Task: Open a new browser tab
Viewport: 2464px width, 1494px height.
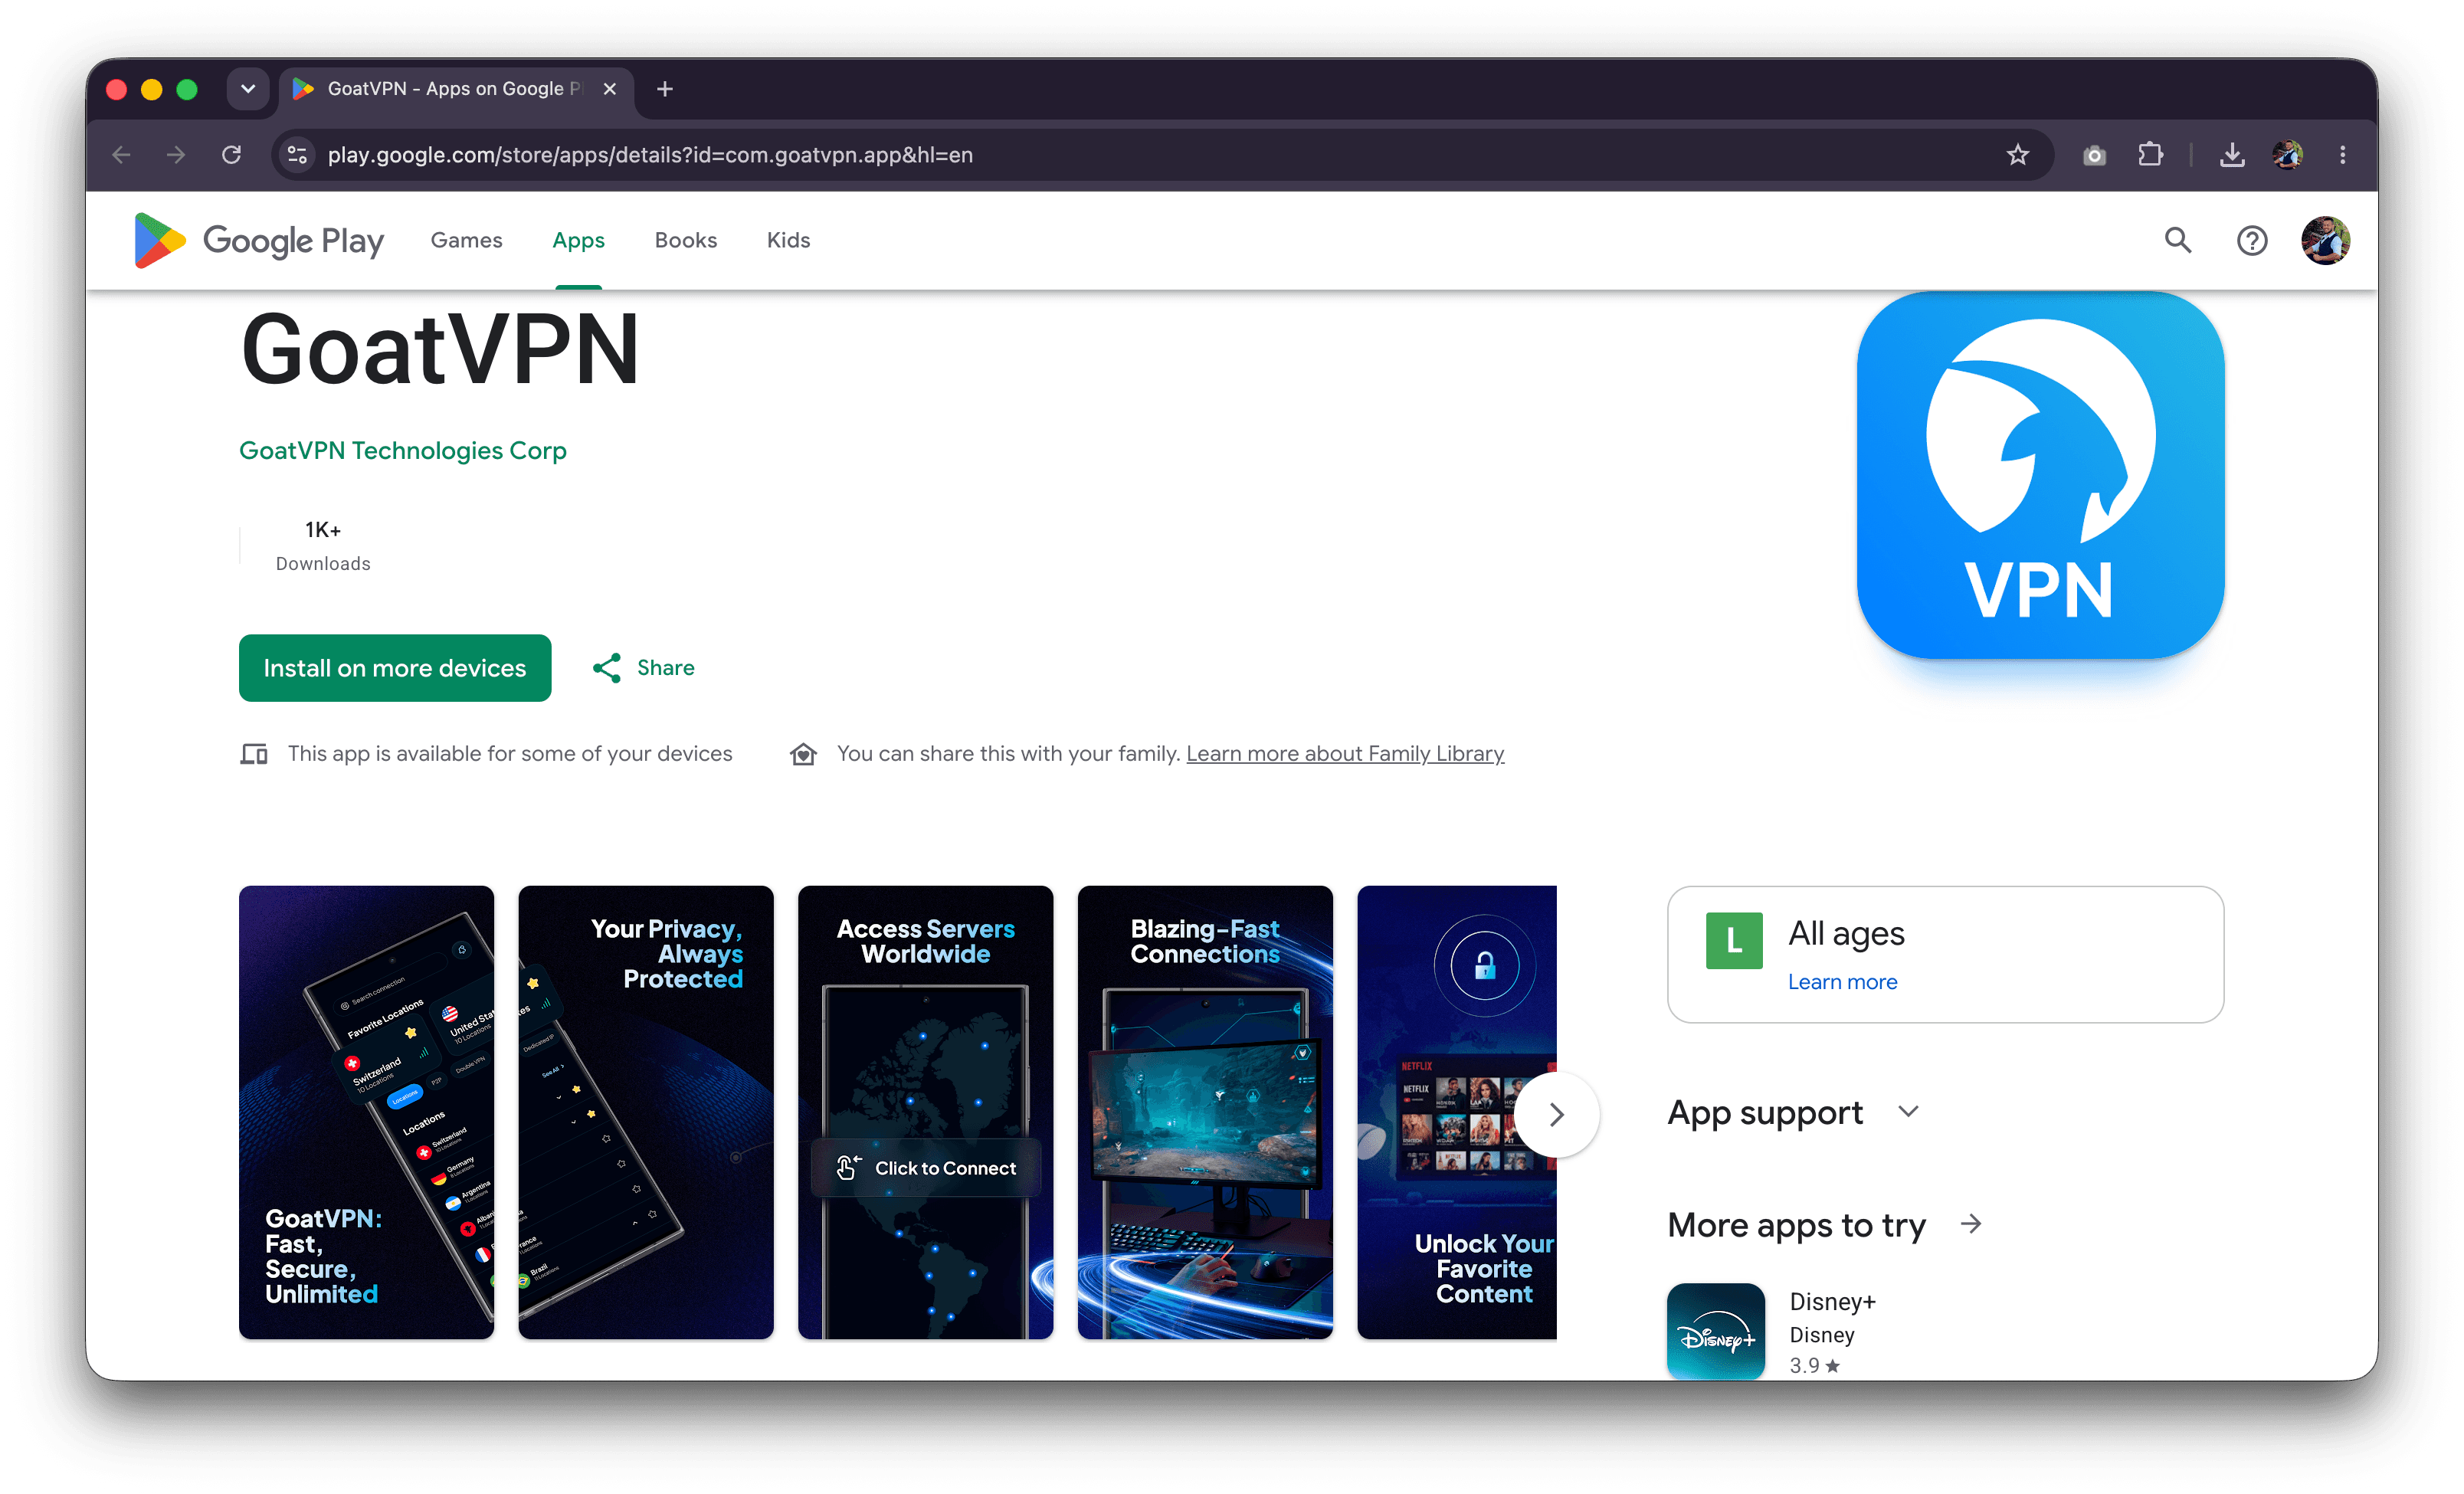Action: pyautogui.click(x=665, y=89)
